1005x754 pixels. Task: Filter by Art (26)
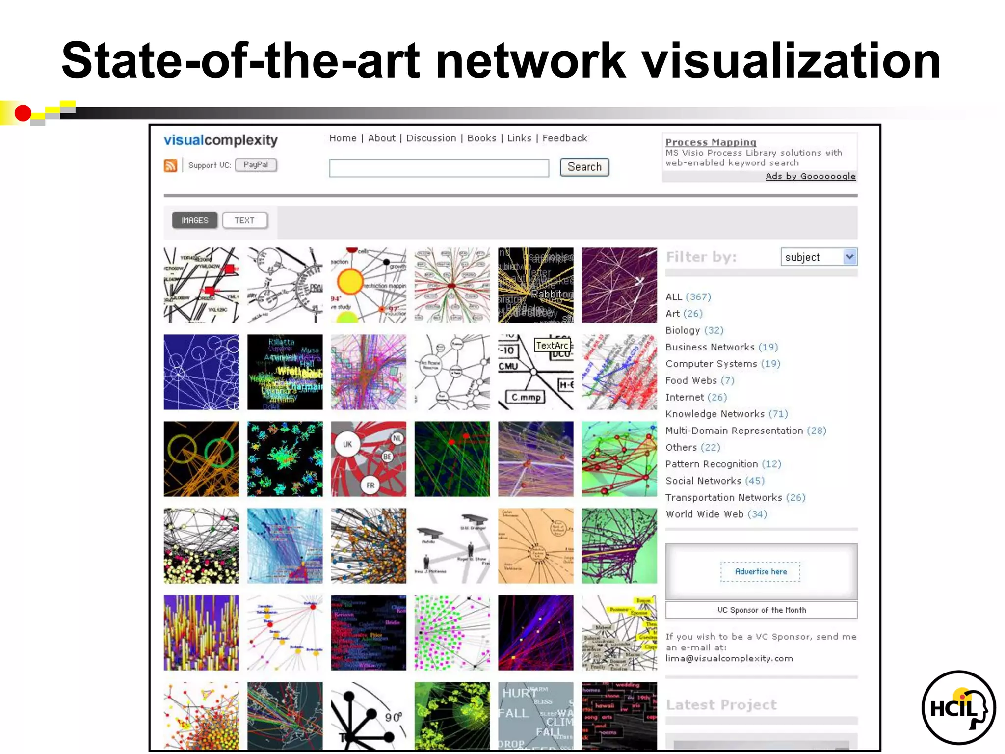684,314
